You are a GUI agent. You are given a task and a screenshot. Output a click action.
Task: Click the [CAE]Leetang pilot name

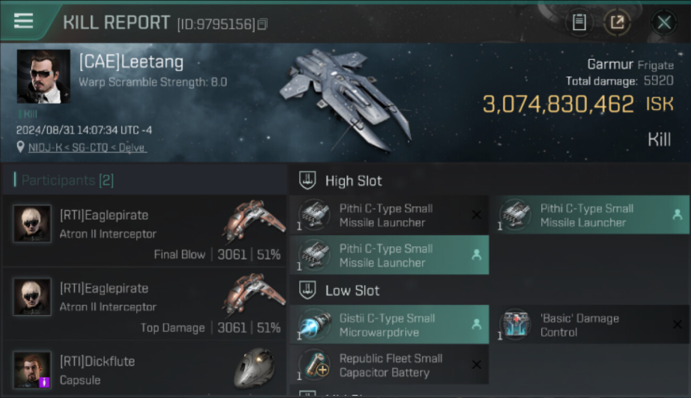coord(131,63)
